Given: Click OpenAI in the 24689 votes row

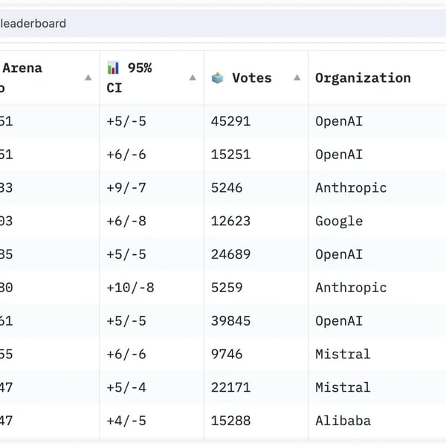Looking at the screenshot, I should (x=339, y=255).
